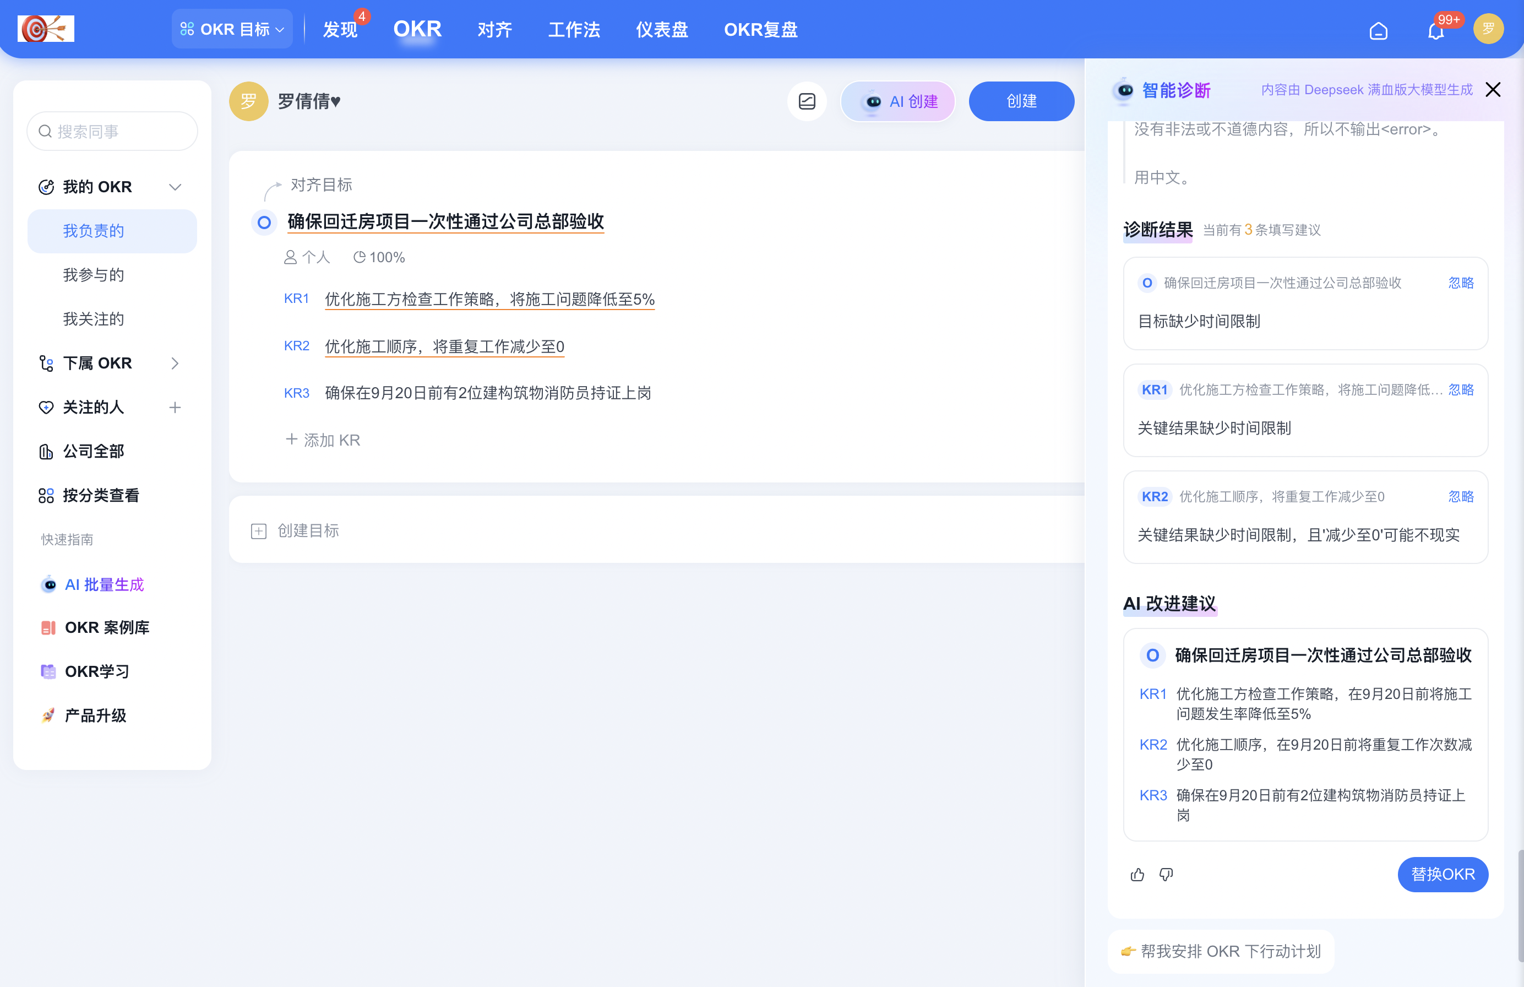
Task: Open the AI 批量生成 robot assistant
Action: [104, 584]
